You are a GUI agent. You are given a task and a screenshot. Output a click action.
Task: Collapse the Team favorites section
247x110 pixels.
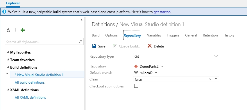coord(8,60)
